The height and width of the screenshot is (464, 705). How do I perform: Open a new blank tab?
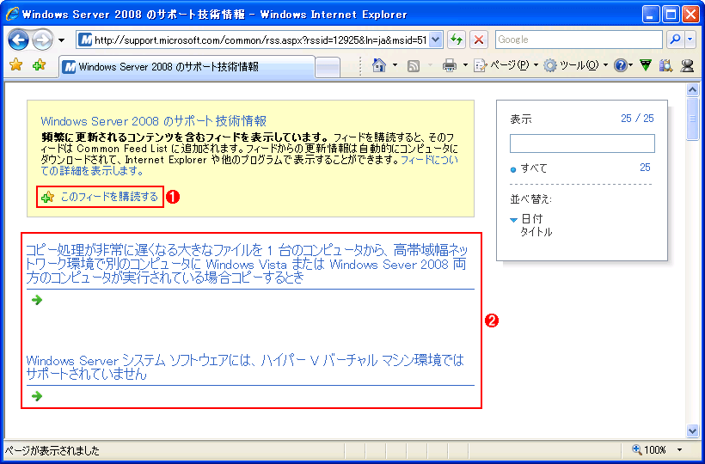[x=328, y=68]
